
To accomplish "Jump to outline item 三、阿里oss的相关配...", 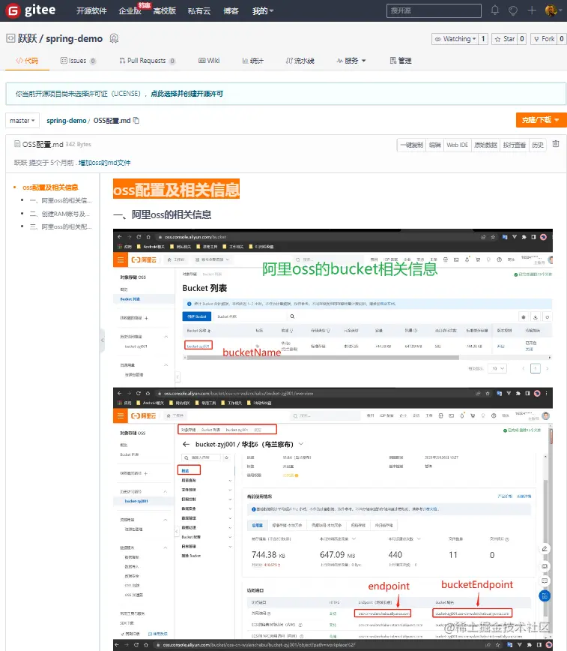I will pos(61,226).
